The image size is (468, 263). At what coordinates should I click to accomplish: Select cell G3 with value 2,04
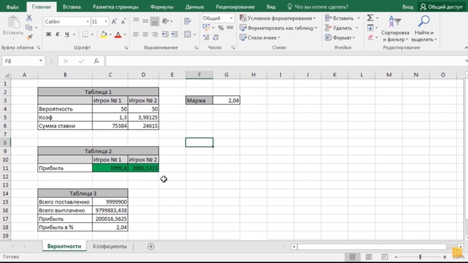226,100
